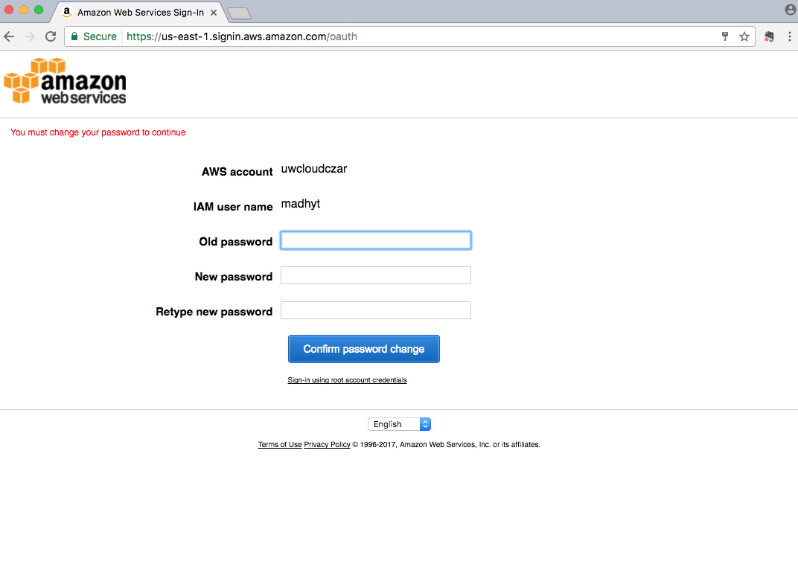Open Sign-in using root account credentials link
798x561 pixels.
[347, 380]
